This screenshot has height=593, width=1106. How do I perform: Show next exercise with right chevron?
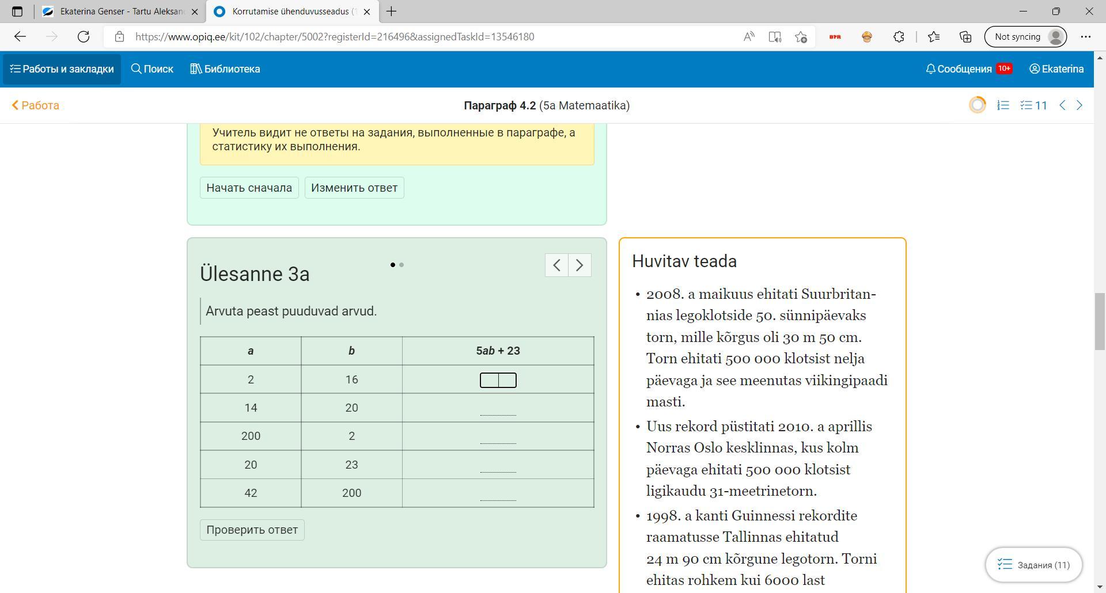pos(579,265)
